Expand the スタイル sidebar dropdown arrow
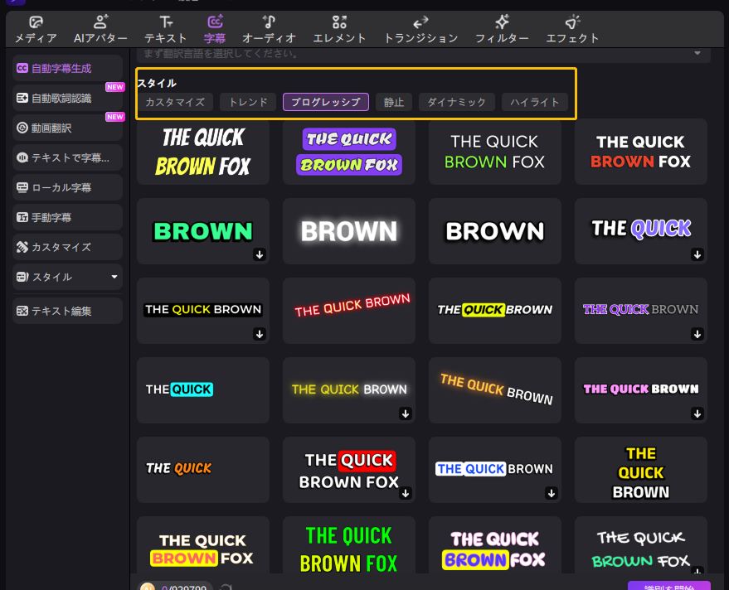This screenshot has width=729, height=590. point(114,277)
